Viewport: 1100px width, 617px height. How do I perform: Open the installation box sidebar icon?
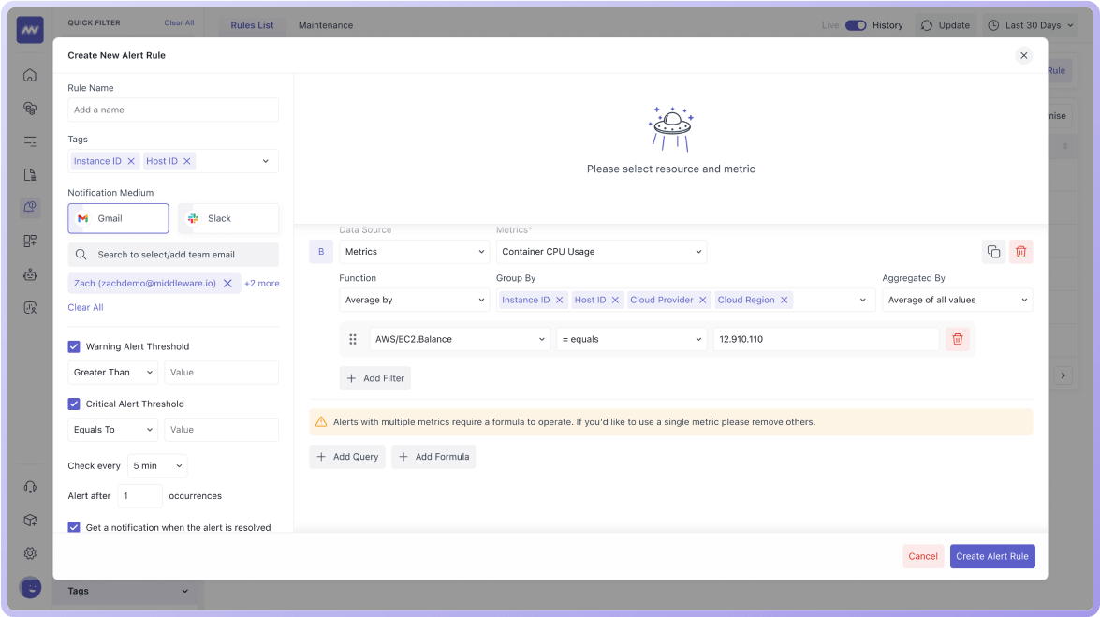[x=30, y=521]
